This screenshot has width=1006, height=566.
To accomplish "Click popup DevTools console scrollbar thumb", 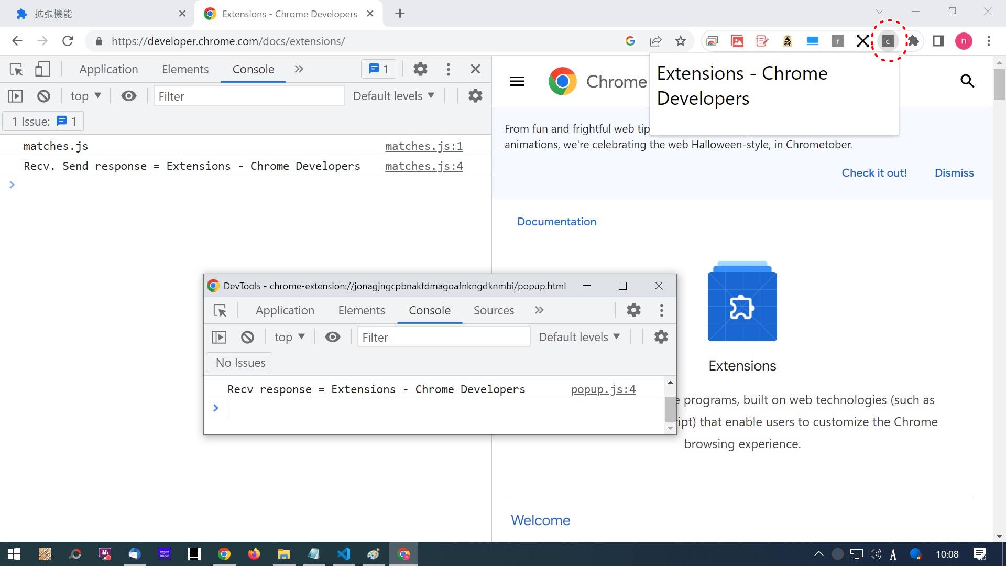I will coord(670,409).
